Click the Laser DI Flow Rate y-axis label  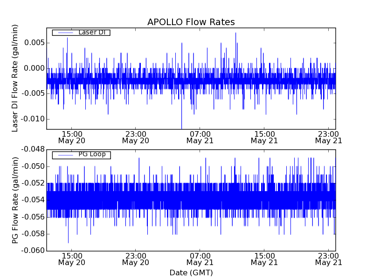(15, 79)
